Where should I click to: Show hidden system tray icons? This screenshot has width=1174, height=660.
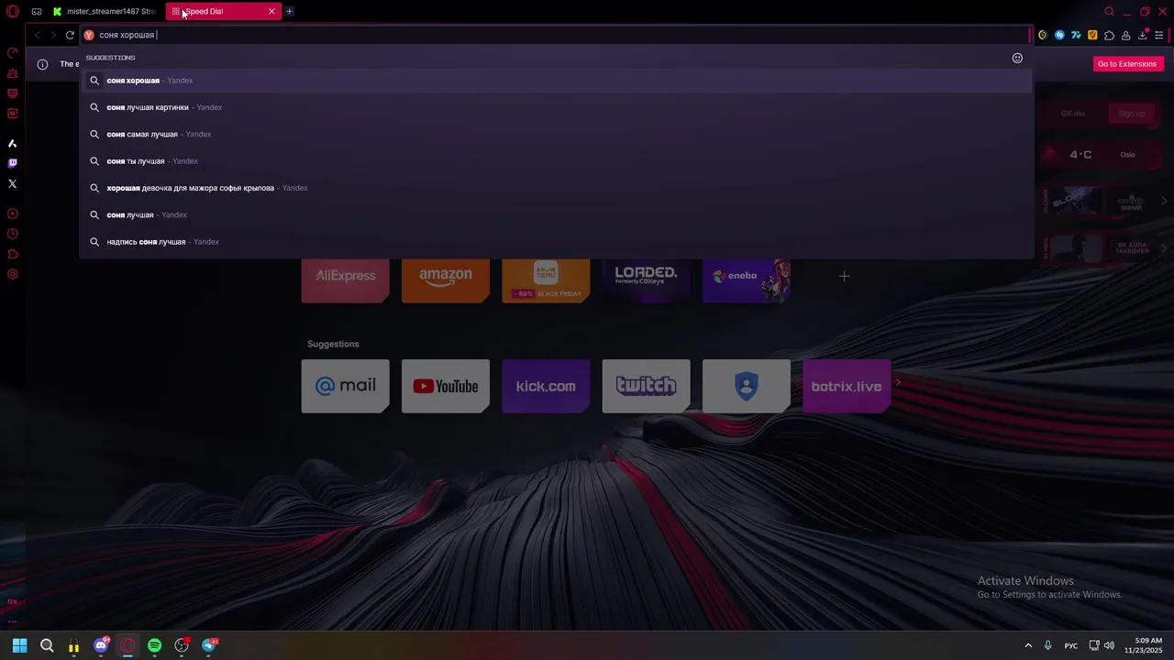tap(1028, 645)
